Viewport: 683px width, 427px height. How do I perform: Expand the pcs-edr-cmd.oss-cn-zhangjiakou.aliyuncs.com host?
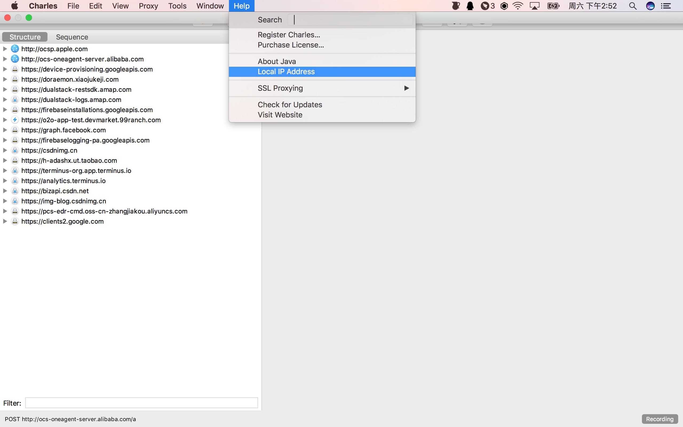[5, 211]
